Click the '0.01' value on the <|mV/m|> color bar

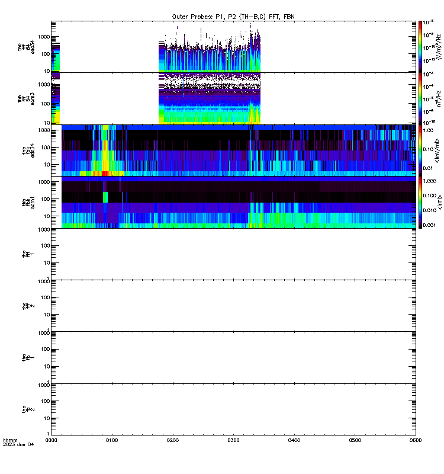coord(428,168)
